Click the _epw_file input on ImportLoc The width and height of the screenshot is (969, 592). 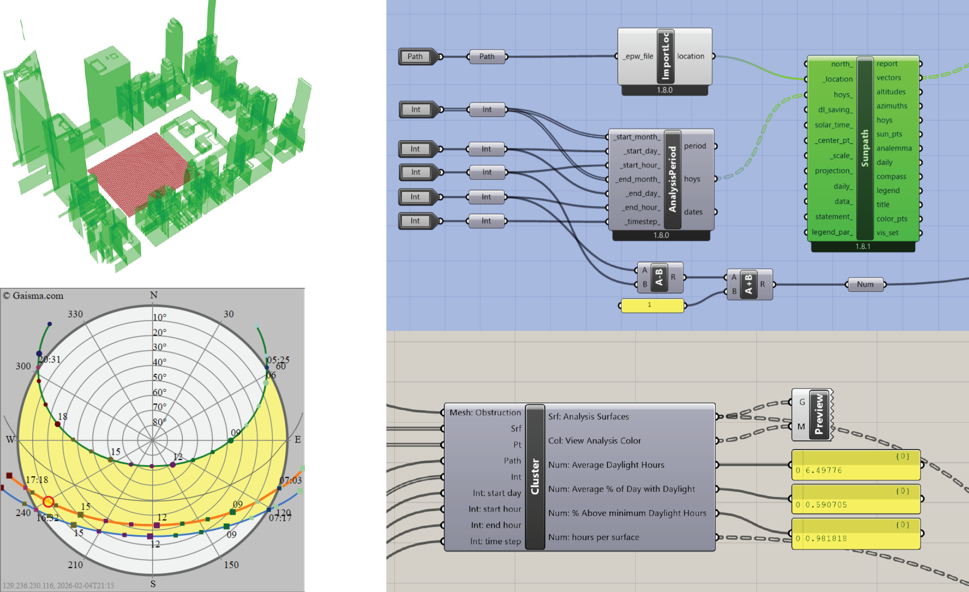(638, 56)
